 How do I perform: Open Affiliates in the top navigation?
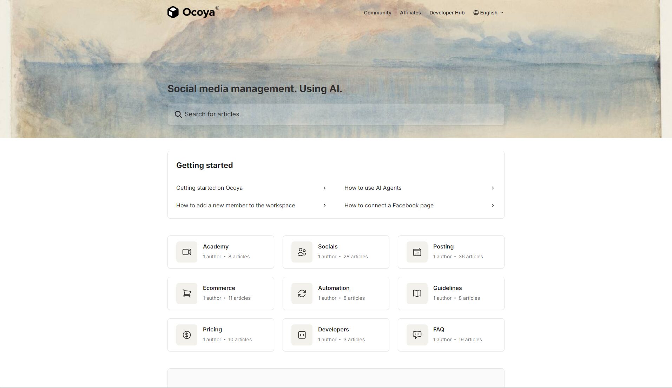coord(410,13)
